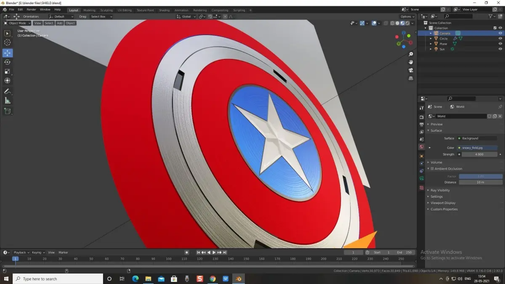
Task: Open the viewport Options dropdown
Action: (407, 16)
